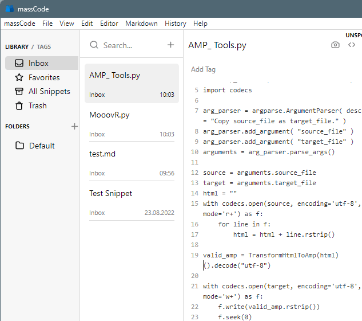The image size is (362, 321).
Task: Open the Editor menu
Action: pos(109,24)
